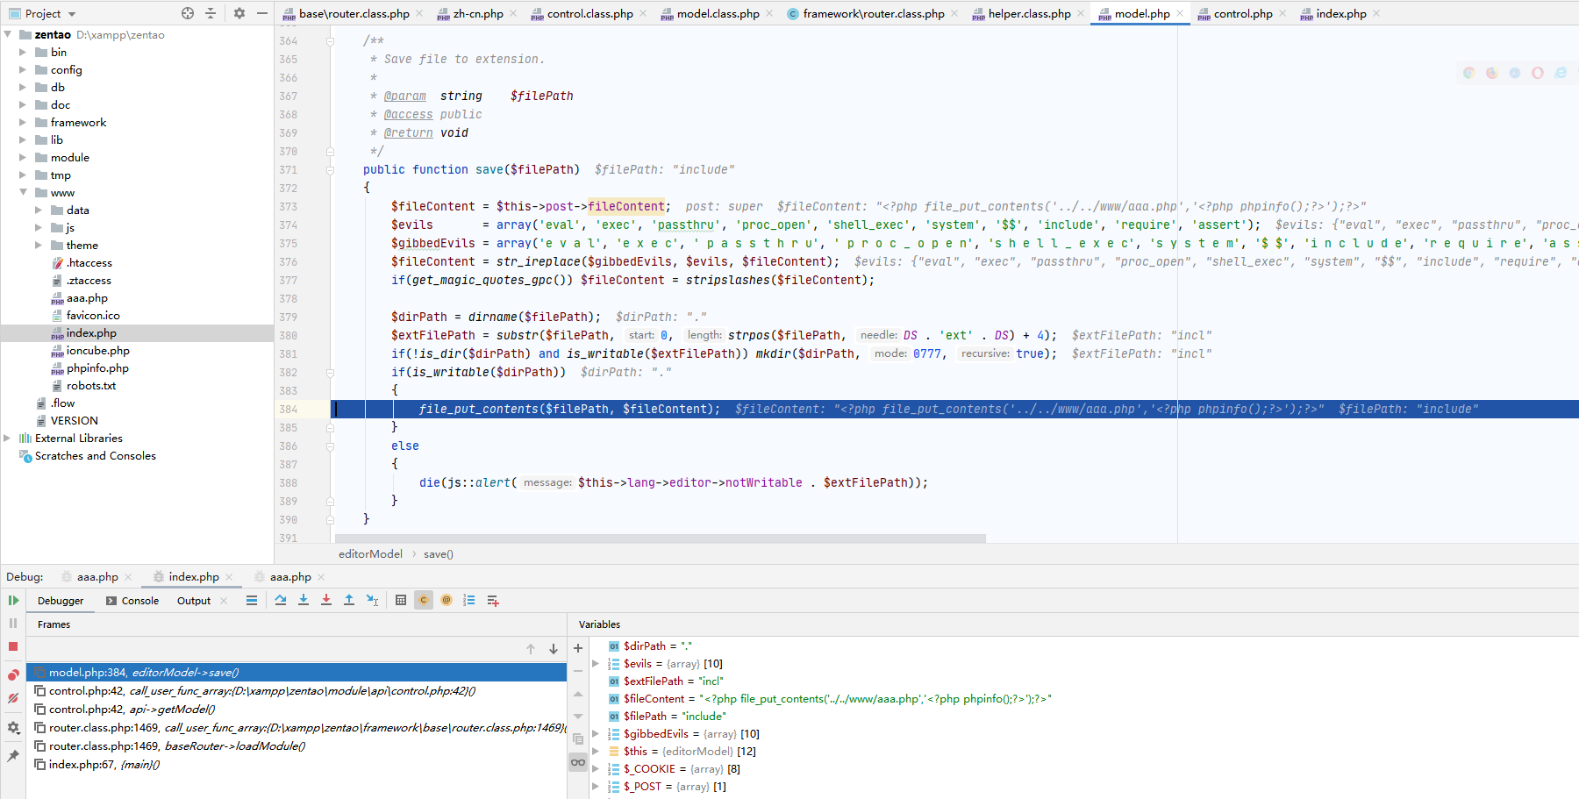The height and width of the screenshot is (799, 1579).
Task: Click the editor horizontal scrollbar
Action: coord(660,539)
